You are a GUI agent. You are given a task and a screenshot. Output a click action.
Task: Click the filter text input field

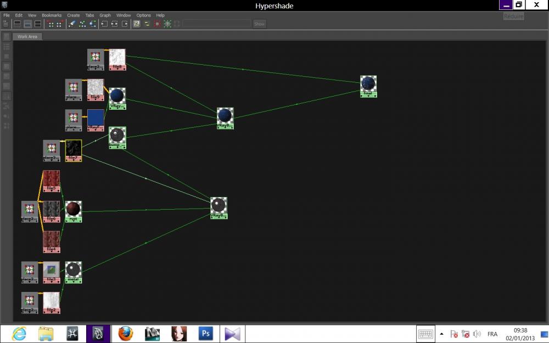216,24
